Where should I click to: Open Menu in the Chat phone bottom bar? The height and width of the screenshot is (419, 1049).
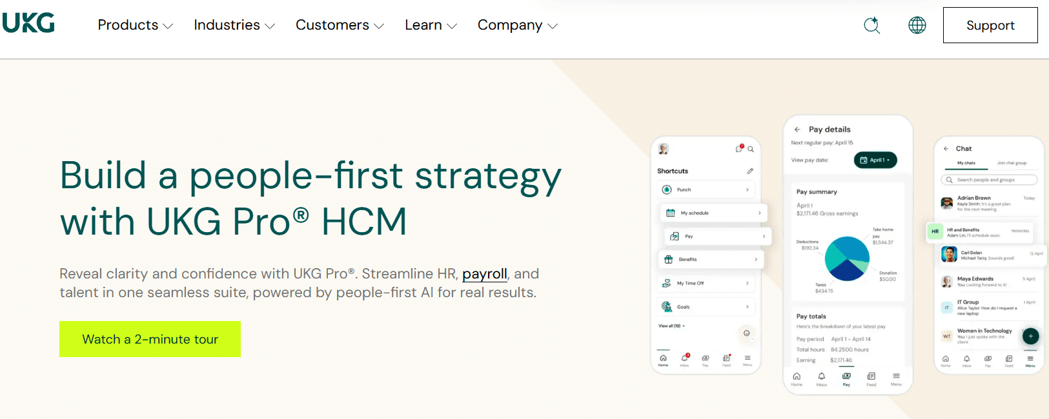[1030, 361]
